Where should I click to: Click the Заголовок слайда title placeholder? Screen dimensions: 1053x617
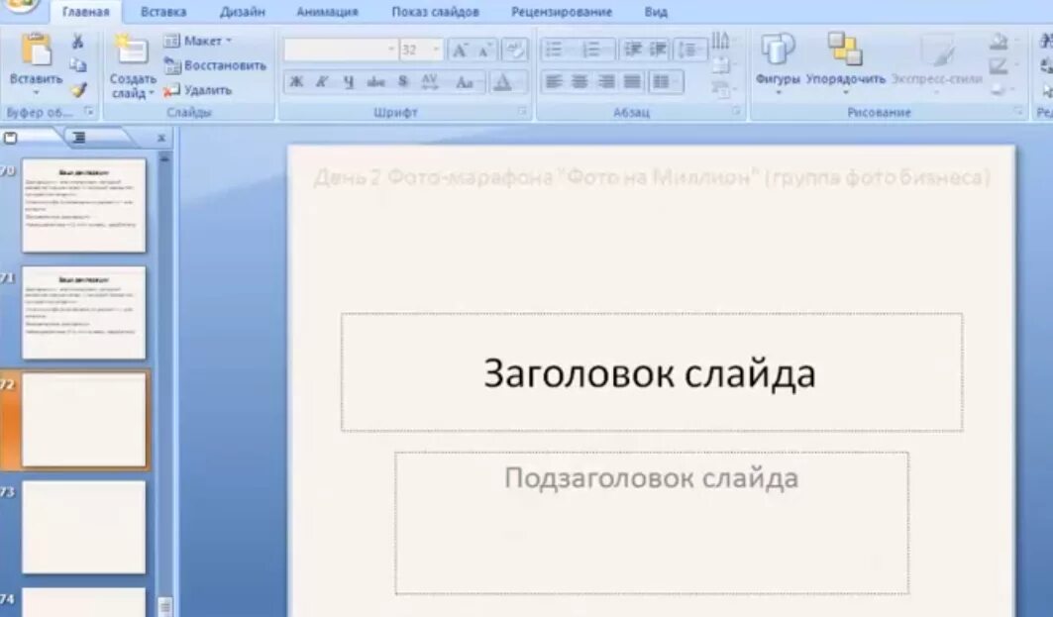[652, 372]
